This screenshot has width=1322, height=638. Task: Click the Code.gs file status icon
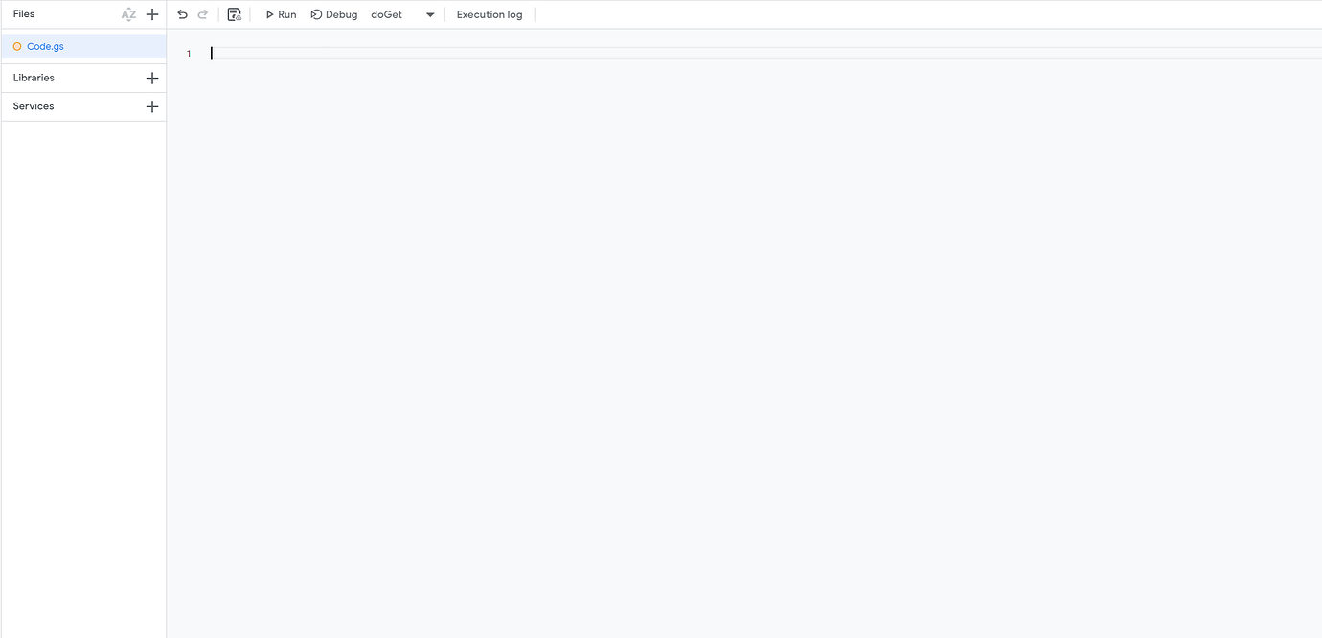(x=16, y=45)
